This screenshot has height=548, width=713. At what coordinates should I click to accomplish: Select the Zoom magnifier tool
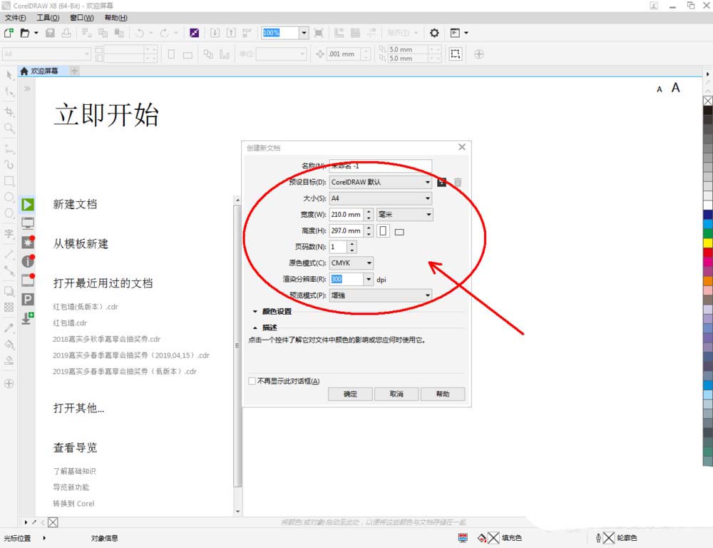[9, 128]
